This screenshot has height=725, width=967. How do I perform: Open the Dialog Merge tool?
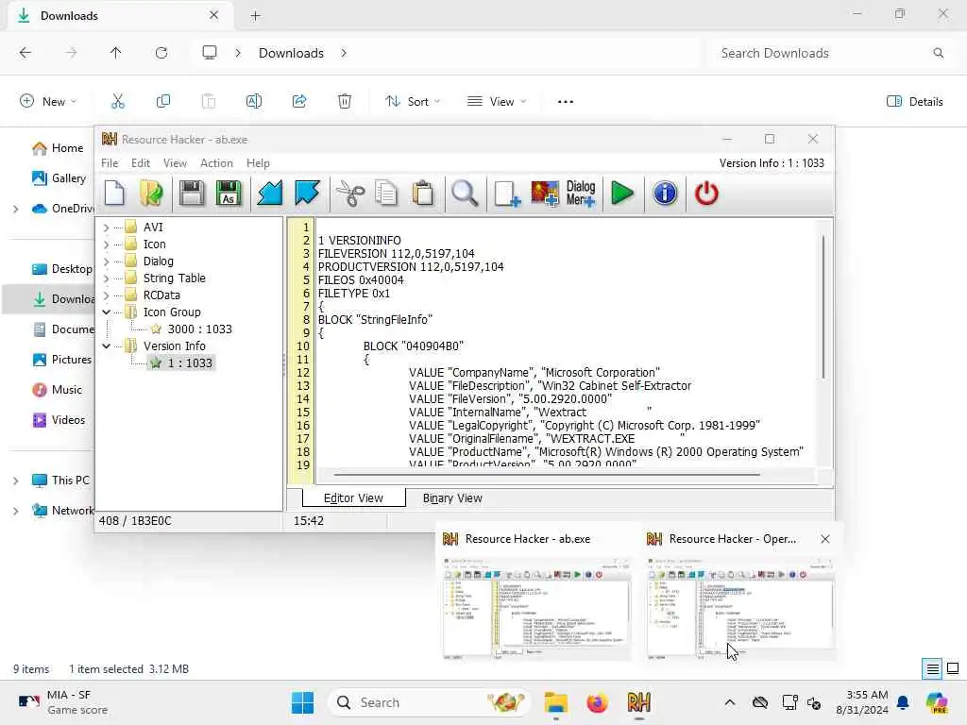click(x=581, y=193)
